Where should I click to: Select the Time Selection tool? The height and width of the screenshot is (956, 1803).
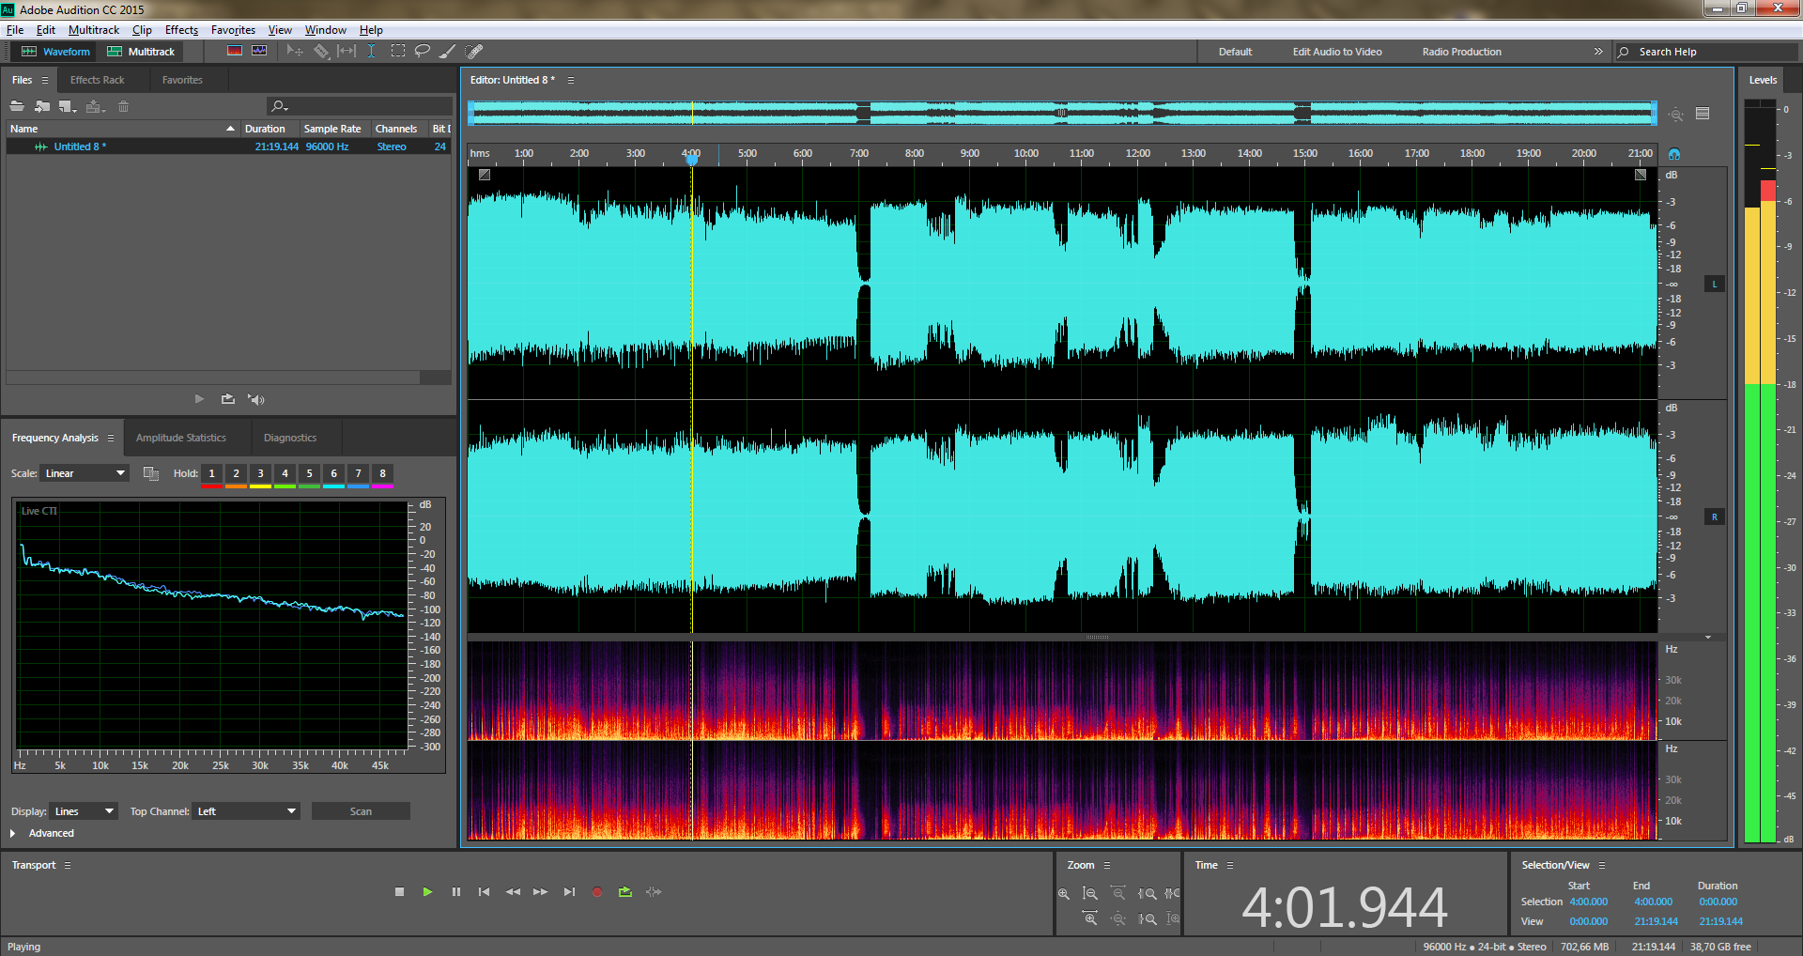click(372, 52)
